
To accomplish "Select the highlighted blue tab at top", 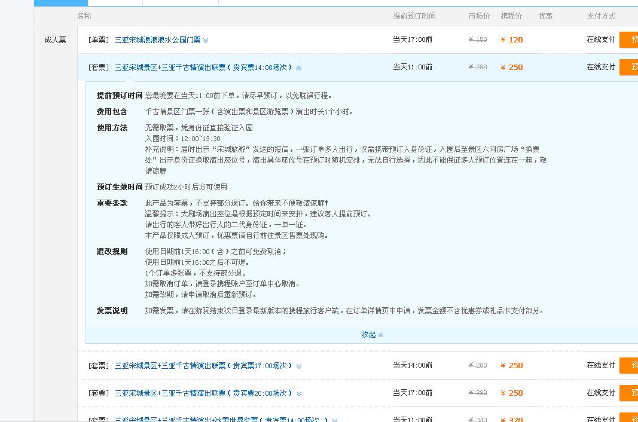I will (60, 3).
